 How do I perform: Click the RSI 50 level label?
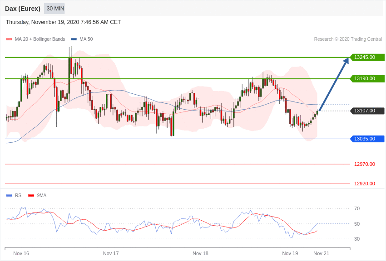[357, 224]
